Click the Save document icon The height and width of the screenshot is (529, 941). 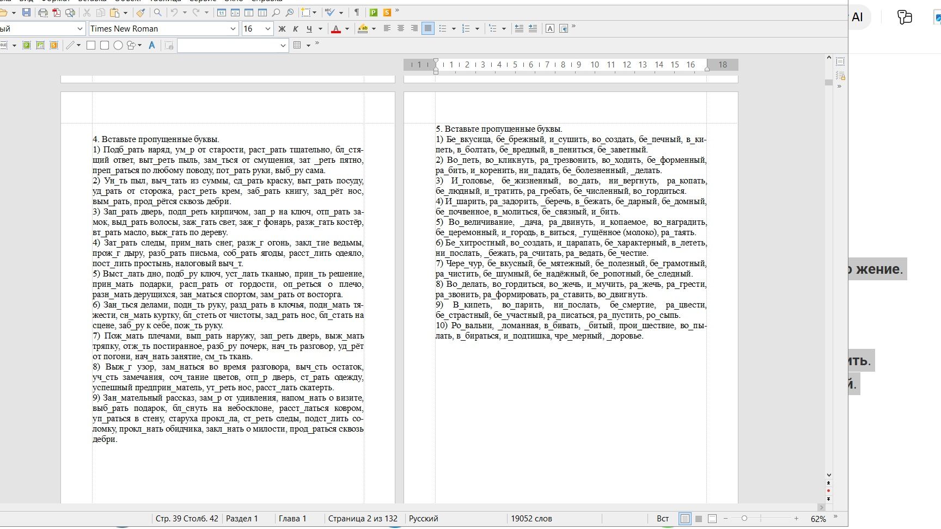(26, 12)
